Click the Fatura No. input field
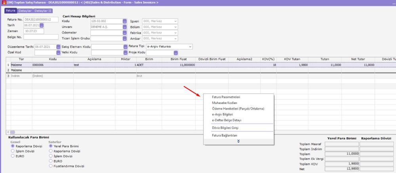Screen dimensions: 396x173 pos(41,19)
